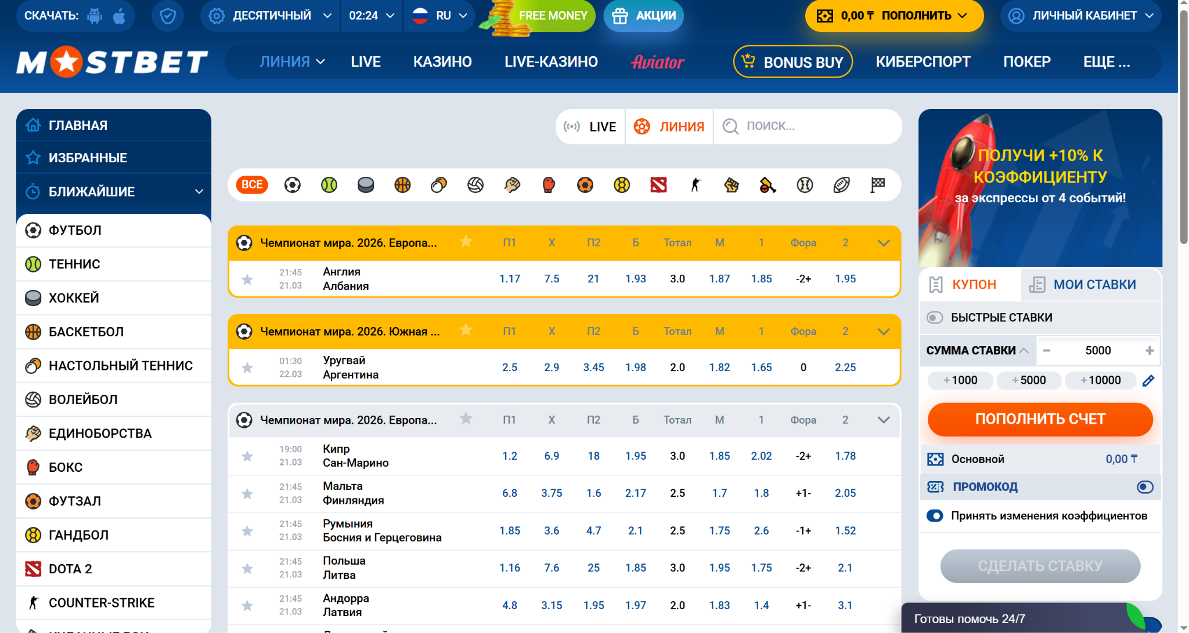Screen dimensions: 1189x633
Task: Open Live-Казино section
Action: (551, 62)
